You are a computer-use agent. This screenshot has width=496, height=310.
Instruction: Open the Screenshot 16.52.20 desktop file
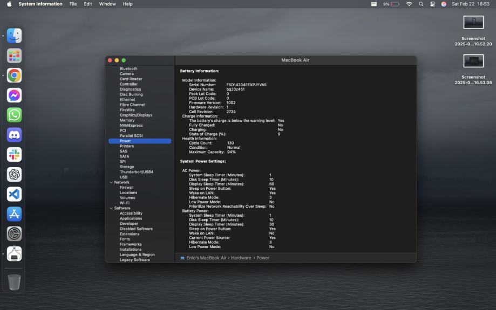click(x=473, y=23)
